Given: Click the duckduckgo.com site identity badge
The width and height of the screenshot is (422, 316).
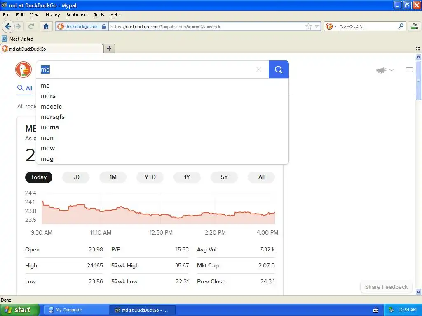Looking at the screenshot, I should [82, 26].
